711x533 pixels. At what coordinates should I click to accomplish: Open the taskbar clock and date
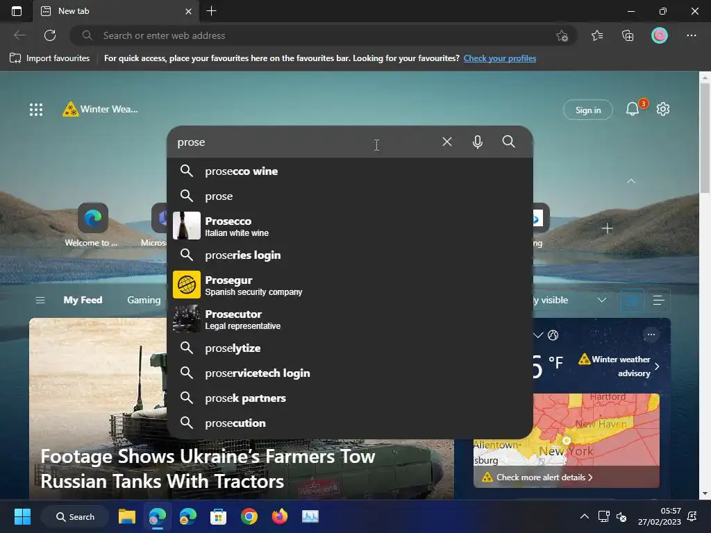660,516
